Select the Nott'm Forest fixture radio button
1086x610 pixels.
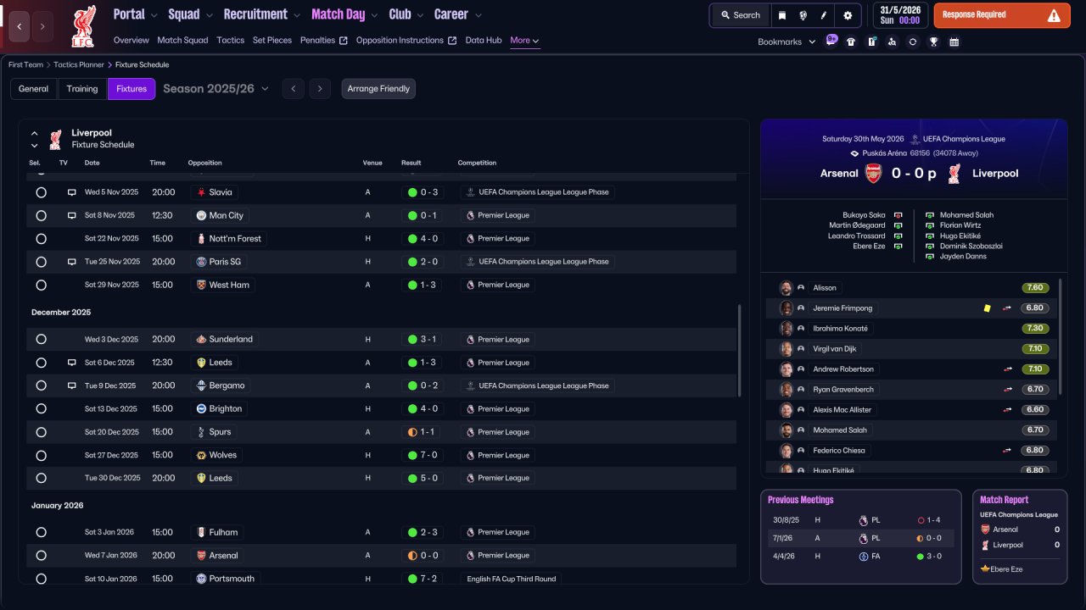tap(41, 239)
